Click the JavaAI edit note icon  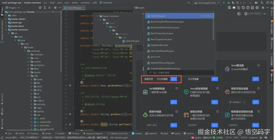[252, 8]
